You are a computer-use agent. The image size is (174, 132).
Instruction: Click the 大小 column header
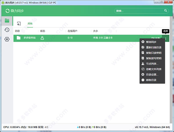click(x=95, y=31)
